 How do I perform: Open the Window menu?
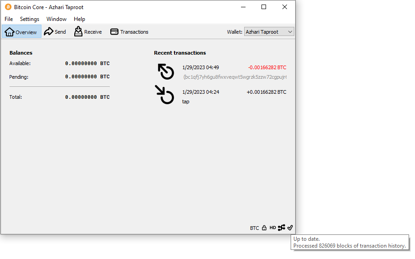pos(56,19)
